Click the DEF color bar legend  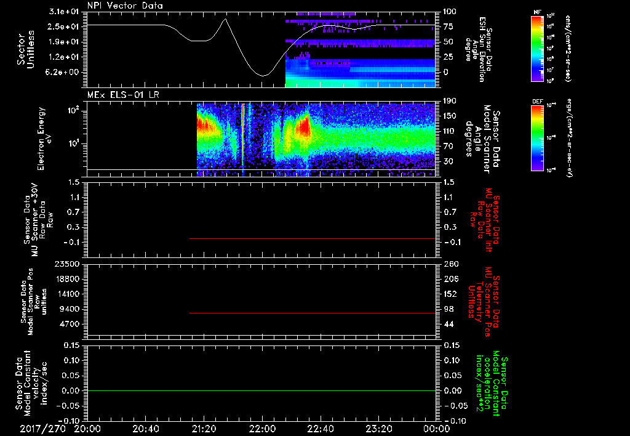pyautogui.click(x=538, y=138)
